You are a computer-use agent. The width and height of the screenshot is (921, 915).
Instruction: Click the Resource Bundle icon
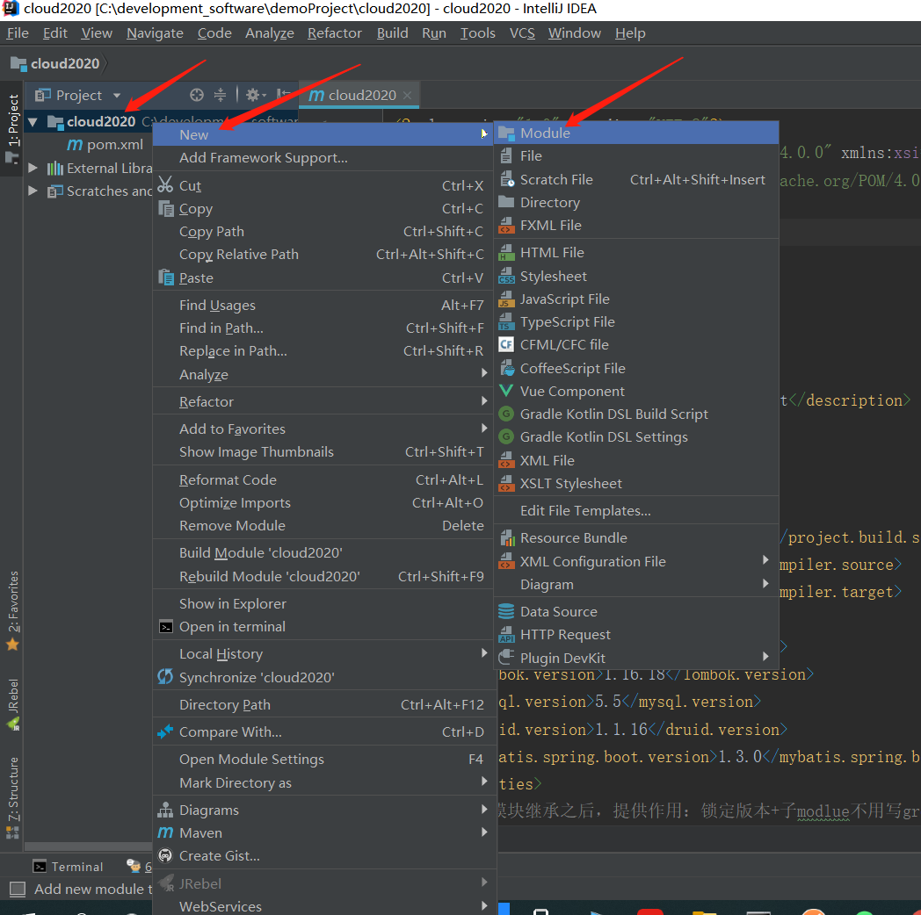coord(505,537)
